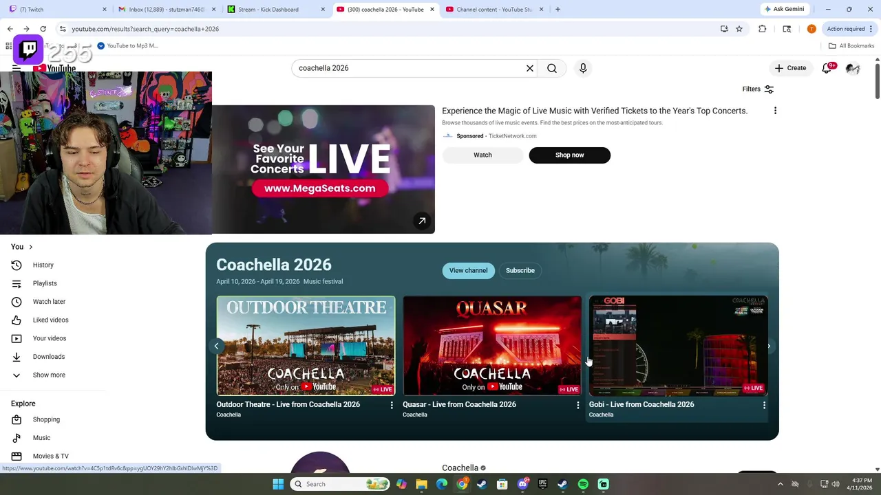Open the Liked videos thumbs-up icon
Viewport: 881px width, 495px height.
pos(17,320)
